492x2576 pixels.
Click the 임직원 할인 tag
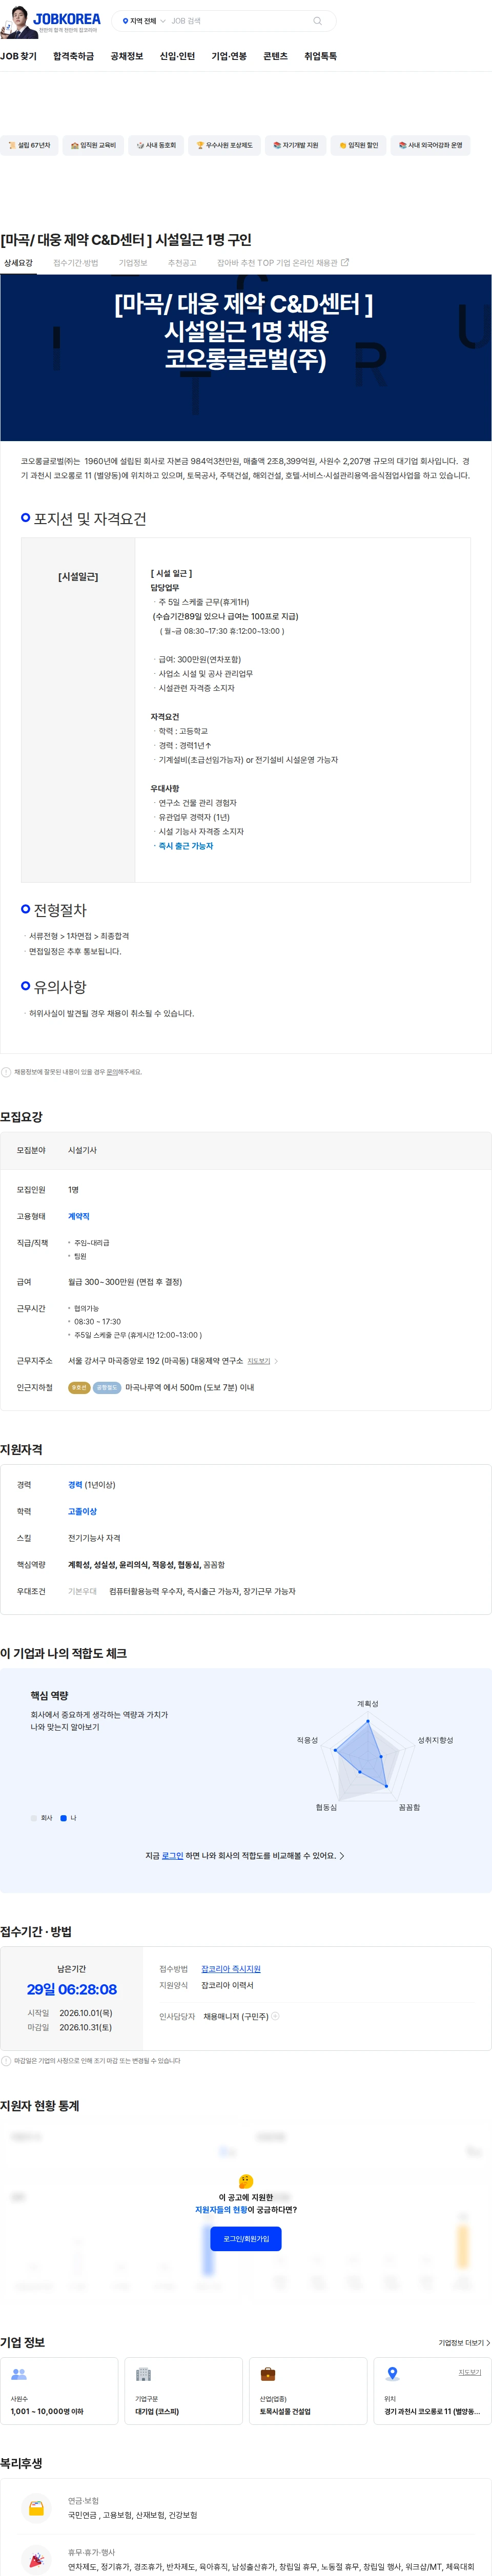point(358,145)
